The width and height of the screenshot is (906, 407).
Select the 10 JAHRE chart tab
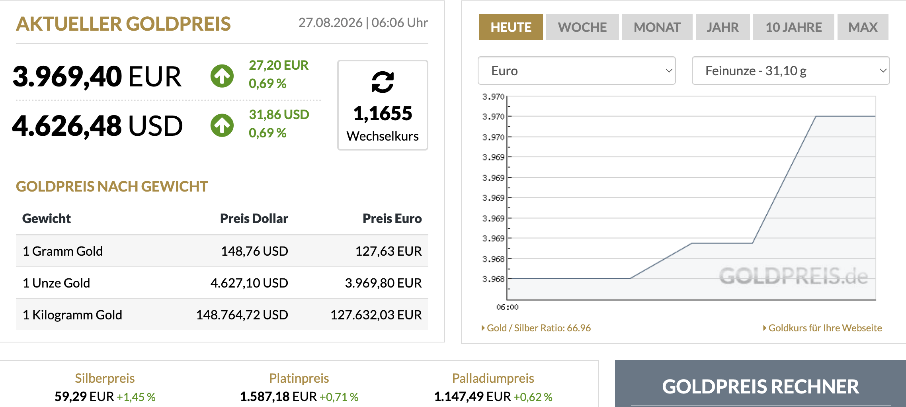tap(794, 27)
